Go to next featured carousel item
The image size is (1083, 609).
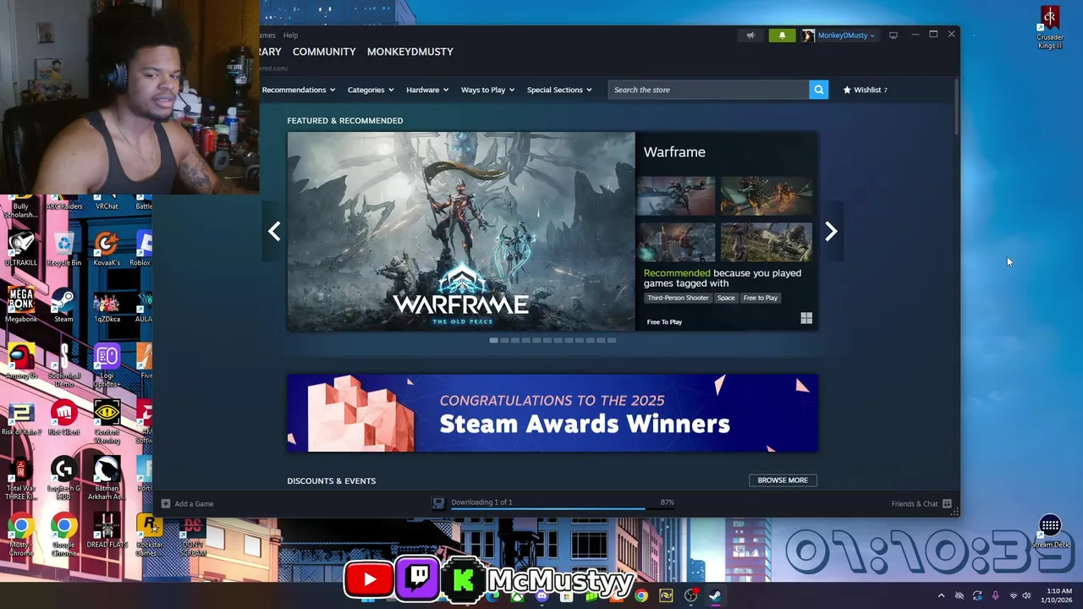click(831, 231)
